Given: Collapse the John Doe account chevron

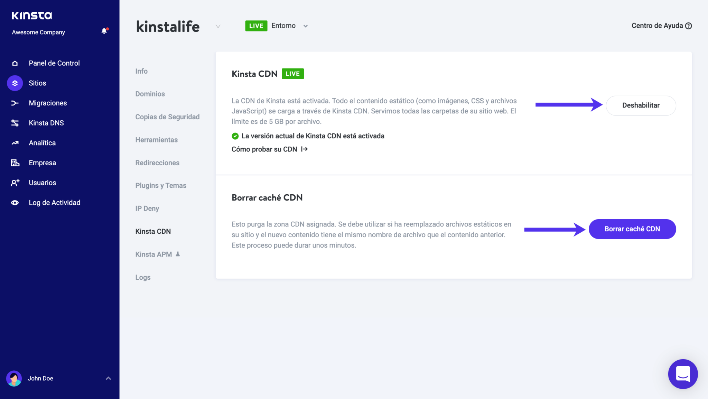Looking at the screenshot, I should click(108, 378).
